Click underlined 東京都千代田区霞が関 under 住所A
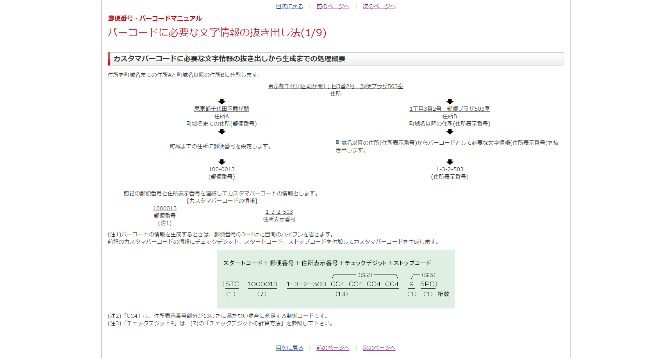 click(221, 109)
